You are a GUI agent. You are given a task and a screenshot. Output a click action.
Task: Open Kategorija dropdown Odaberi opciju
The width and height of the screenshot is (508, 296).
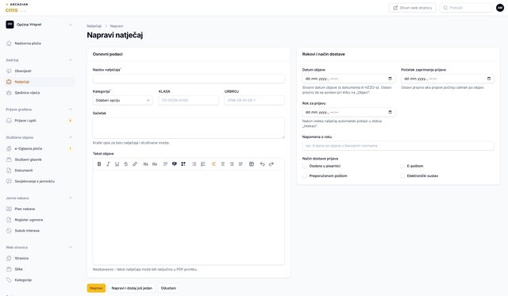[123, 101]
